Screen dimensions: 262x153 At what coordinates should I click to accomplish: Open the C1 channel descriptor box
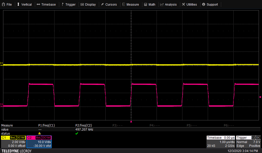(13, 142)
